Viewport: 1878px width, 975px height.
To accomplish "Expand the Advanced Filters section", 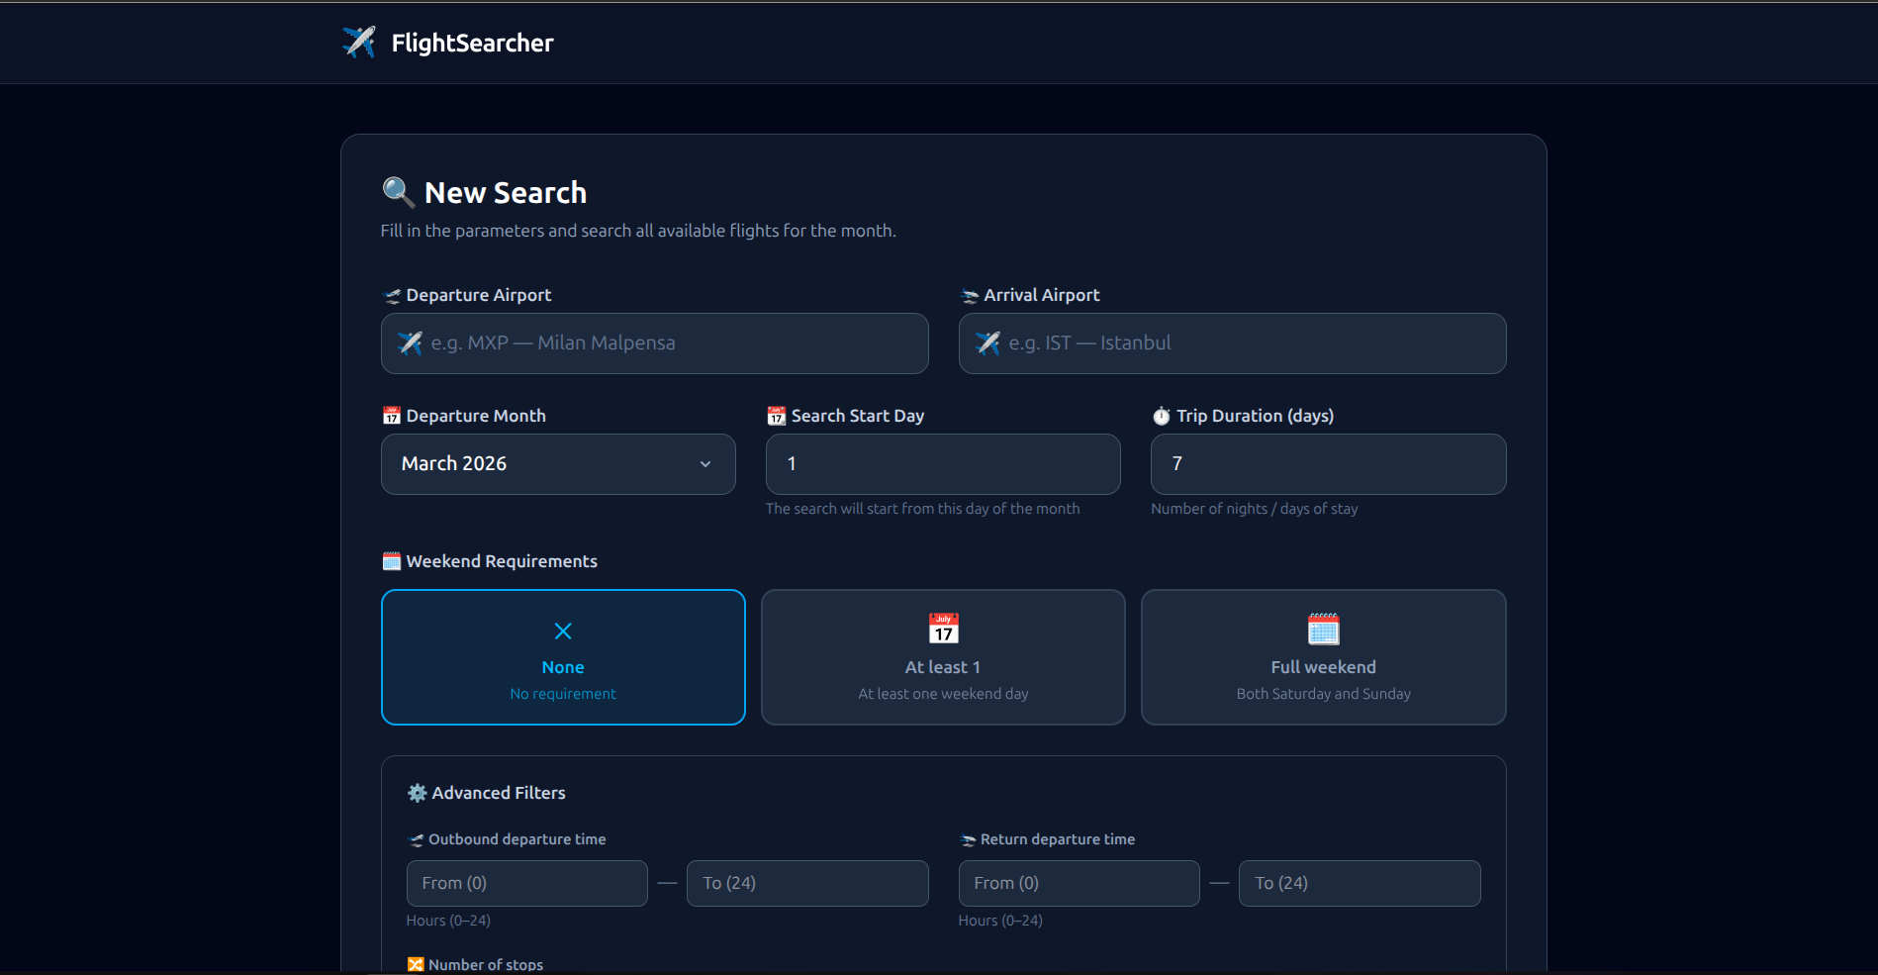I will (487, 792).
